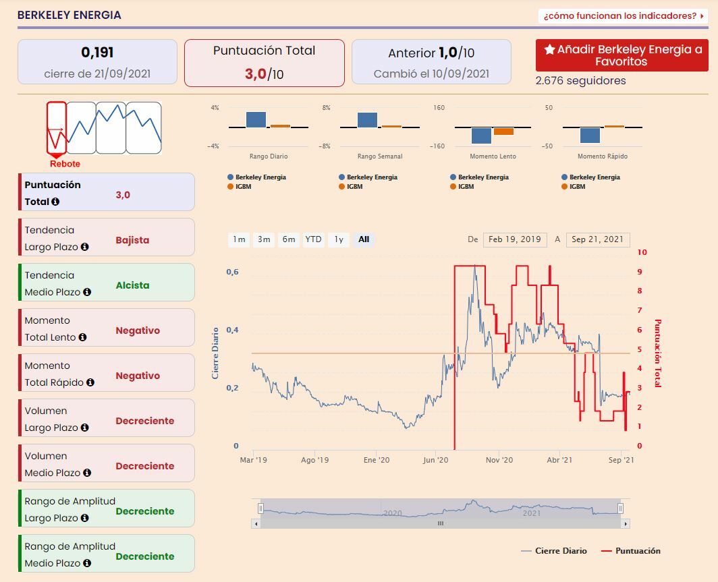Click info icon for Momento Total Rápido
718x582 pixels.
90,382
